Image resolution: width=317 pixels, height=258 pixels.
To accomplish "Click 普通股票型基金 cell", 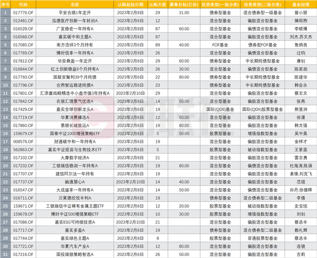I will click(x=263, y=238).
